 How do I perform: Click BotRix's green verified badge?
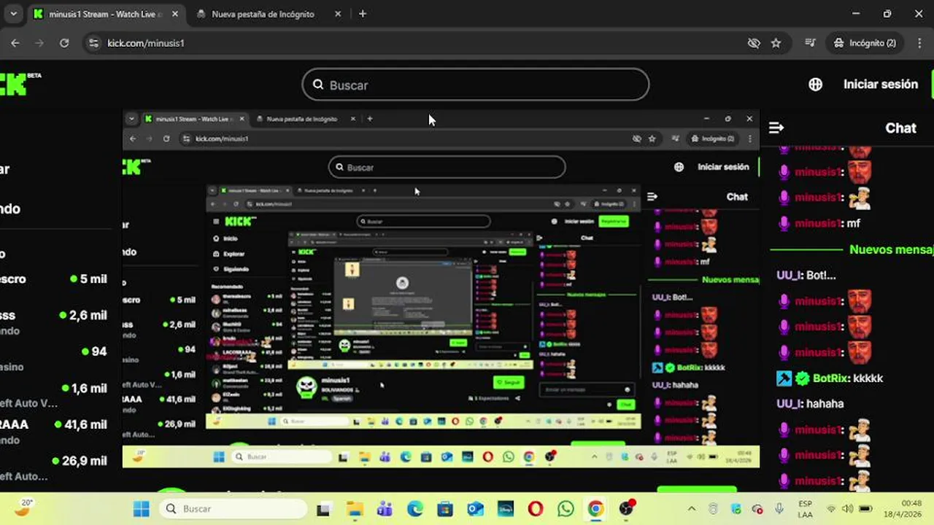802,378
